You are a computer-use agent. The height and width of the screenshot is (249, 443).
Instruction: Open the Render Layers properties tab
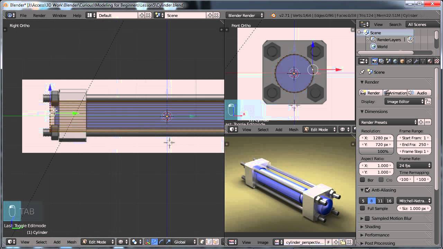coord(381,61)
